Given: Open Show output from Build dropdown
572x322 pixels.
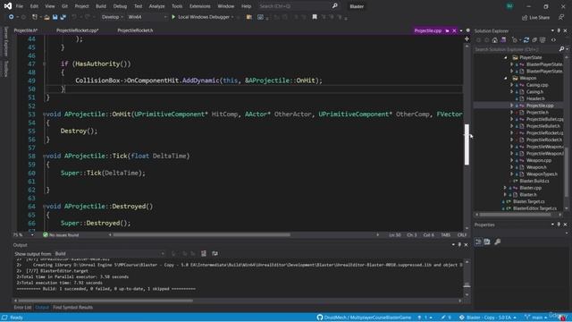Looking at the screenshot, I should pos(109,253).
